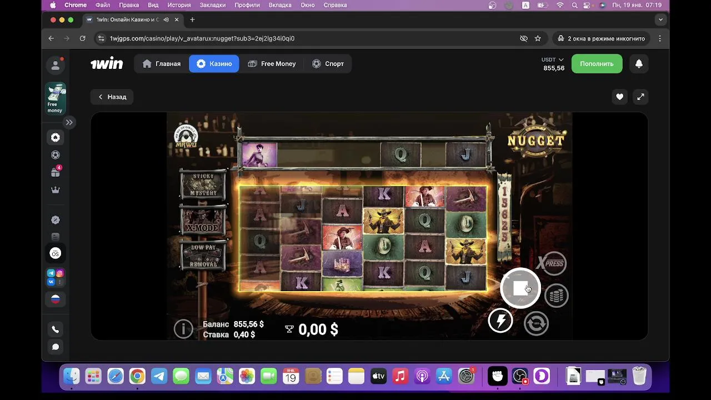The width and height of the screenshot is (711, 400).
Task: Open game in fullscreen mode
Action: (x=640, y=97)
